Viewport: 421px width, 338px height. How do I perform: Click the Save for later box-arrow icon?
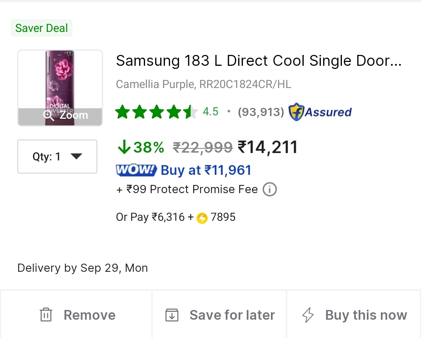tap(172, 315)
